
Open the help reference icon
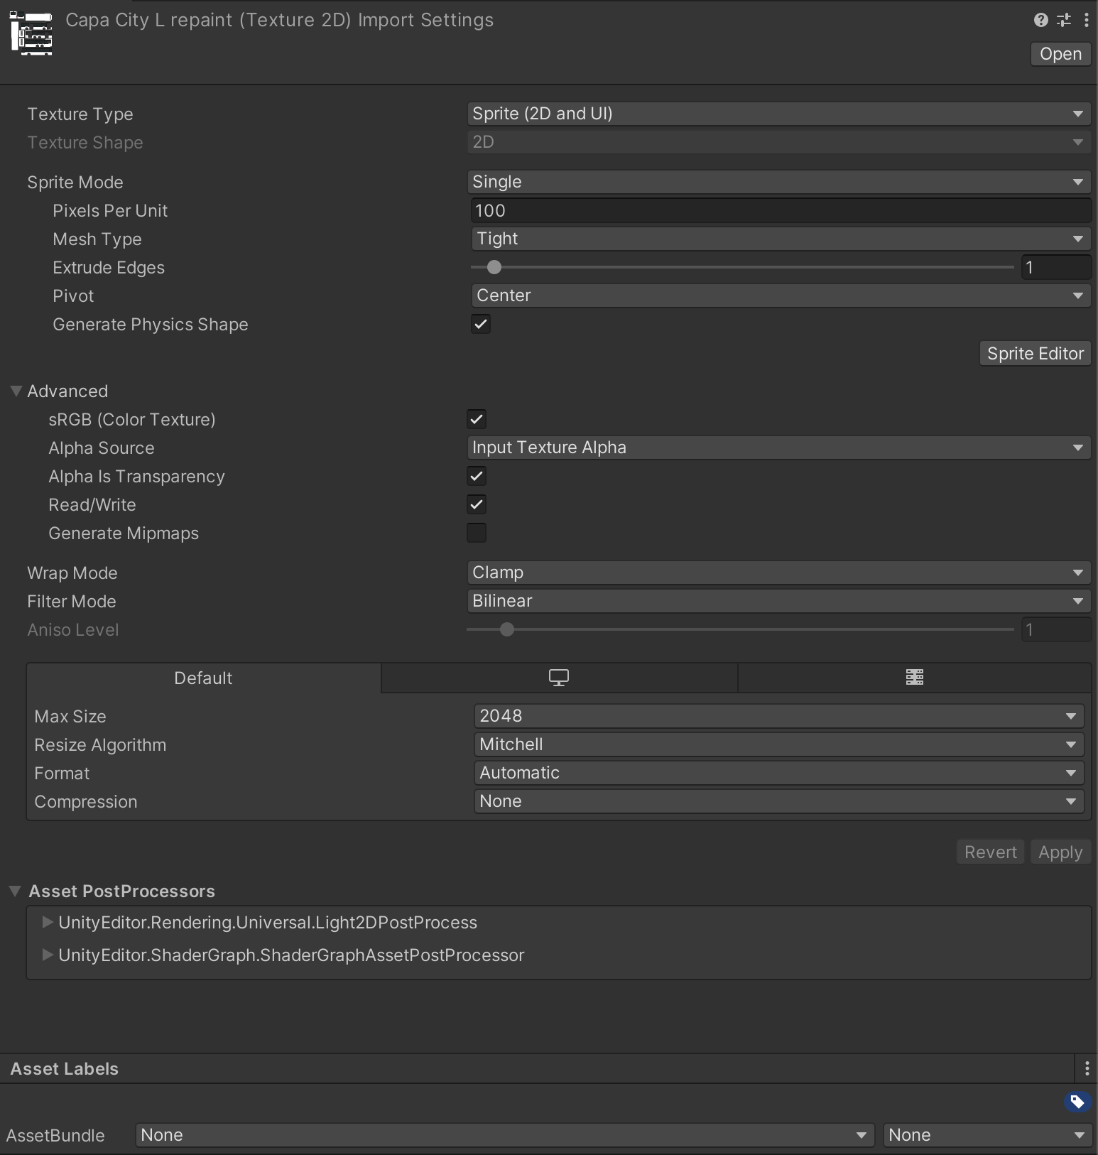pos(1040,20)
